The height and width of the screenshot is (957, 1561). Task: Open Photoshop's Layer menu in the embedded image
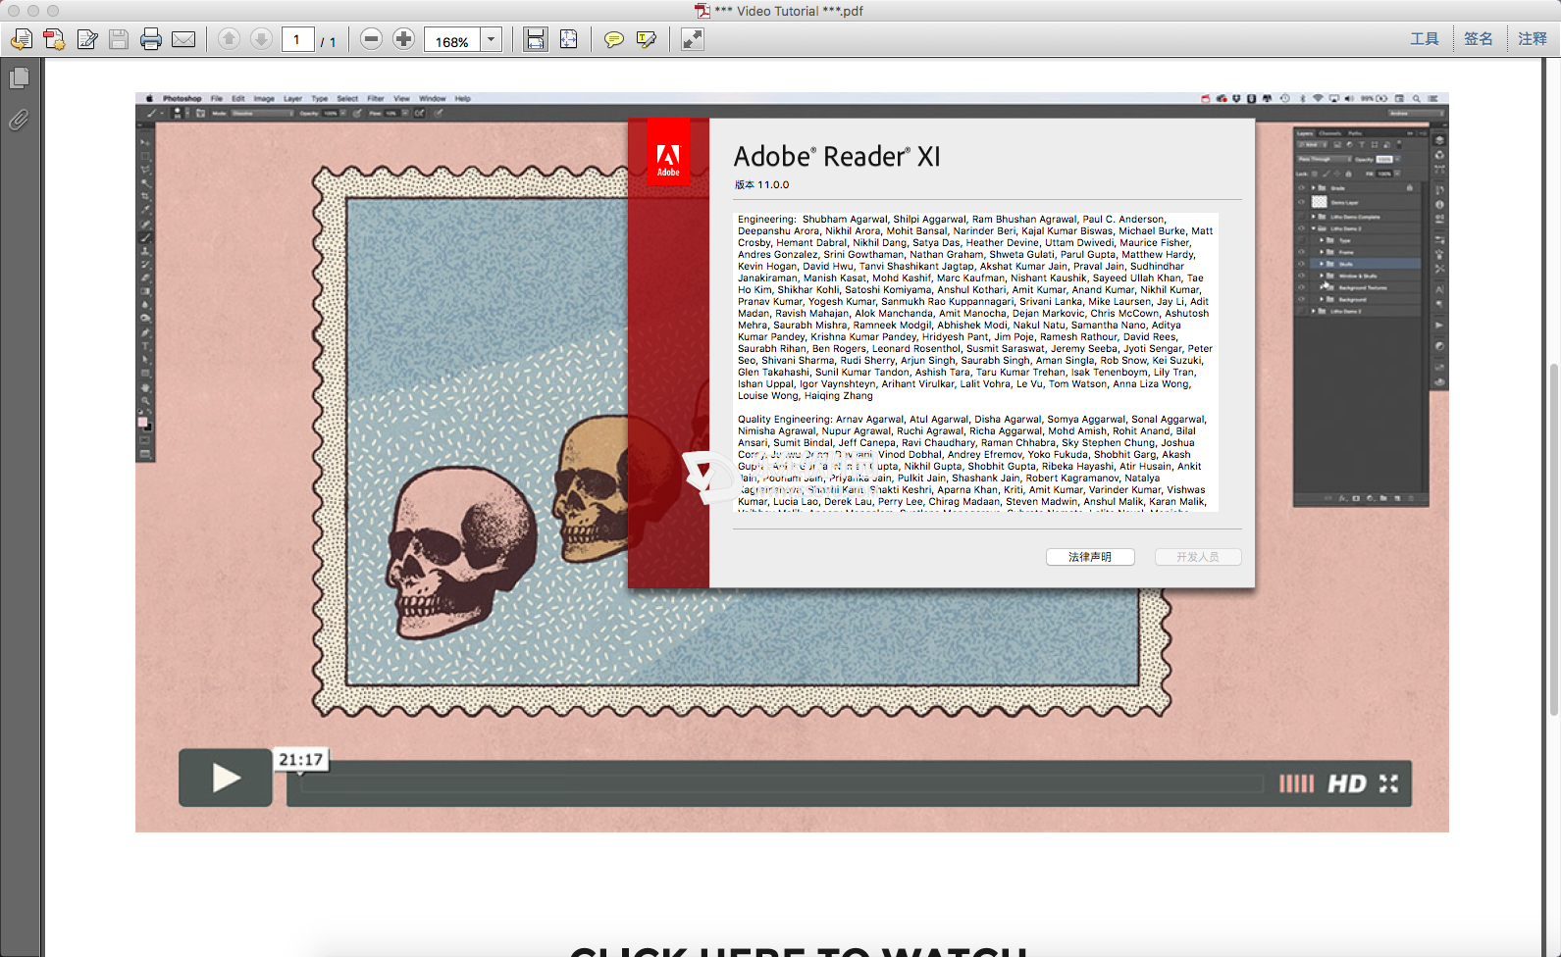tap(293, 99)
